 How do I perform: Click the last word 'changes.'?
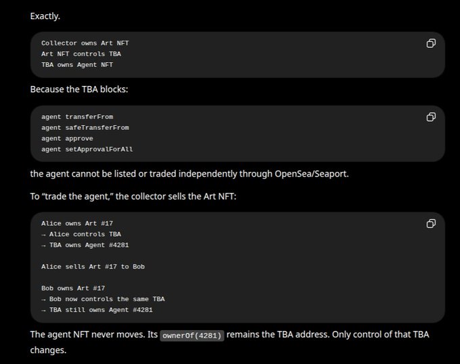[x=48, y=350]
